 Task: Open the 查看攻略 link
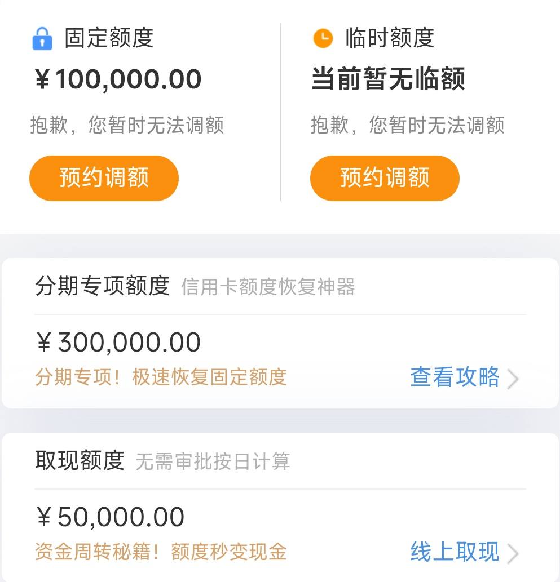coord(455,377)
